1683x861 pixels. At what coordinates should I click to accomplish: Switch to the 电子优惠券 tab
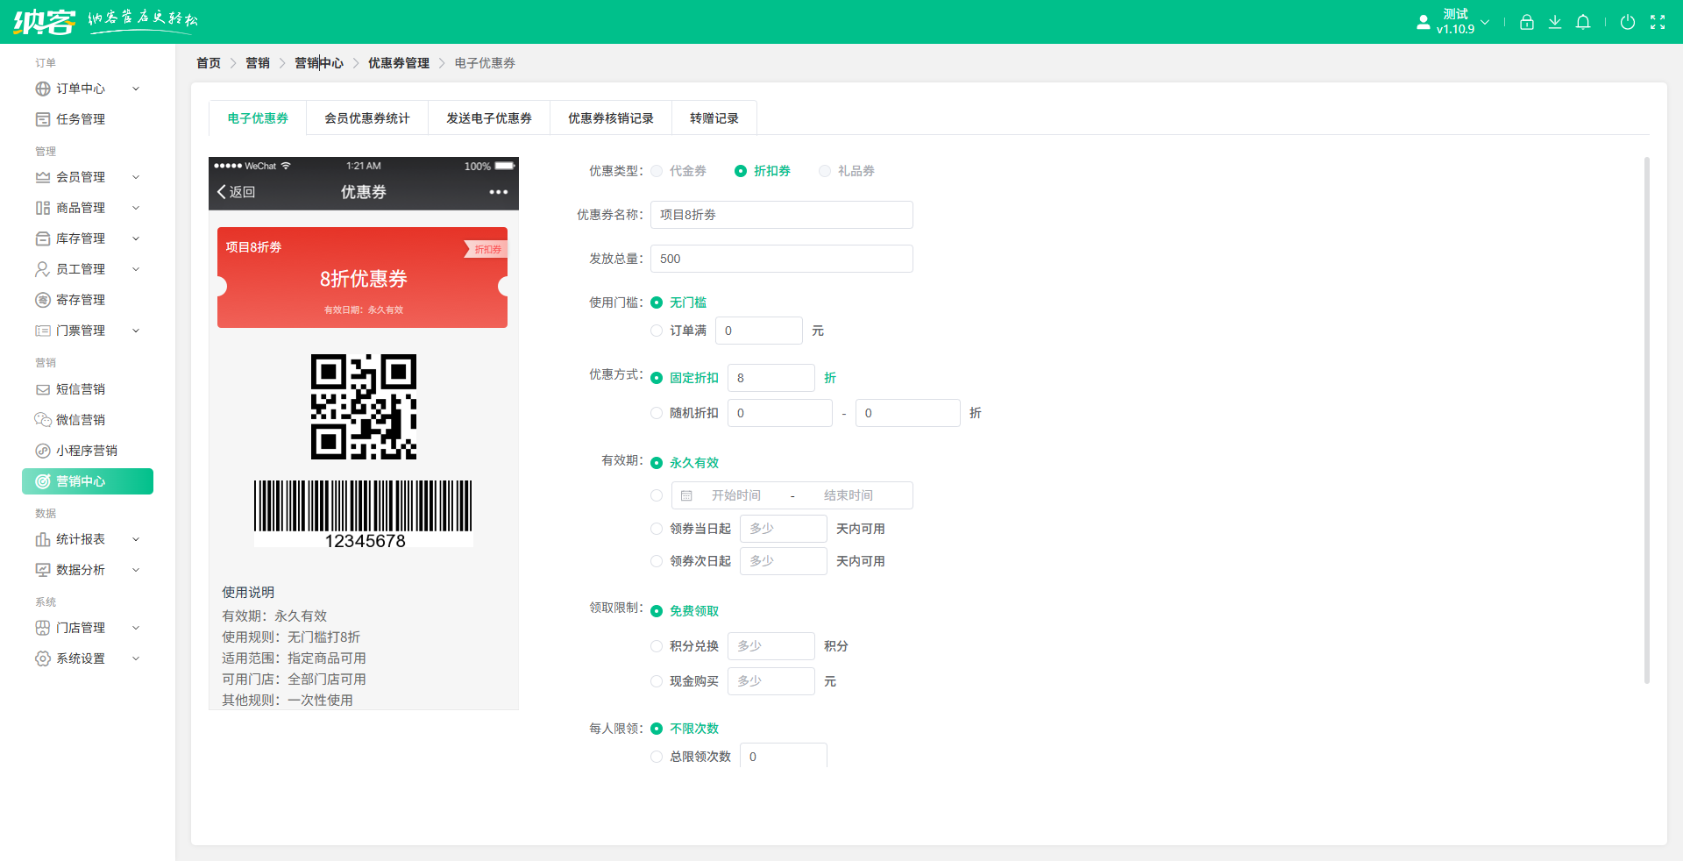point(258,118)
